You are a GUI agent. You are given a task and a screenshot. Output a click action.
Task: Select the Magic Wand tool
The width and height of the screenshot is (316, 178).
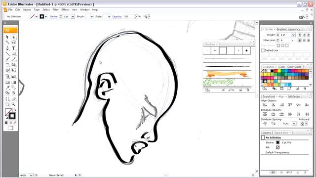(x=7, y=42)
